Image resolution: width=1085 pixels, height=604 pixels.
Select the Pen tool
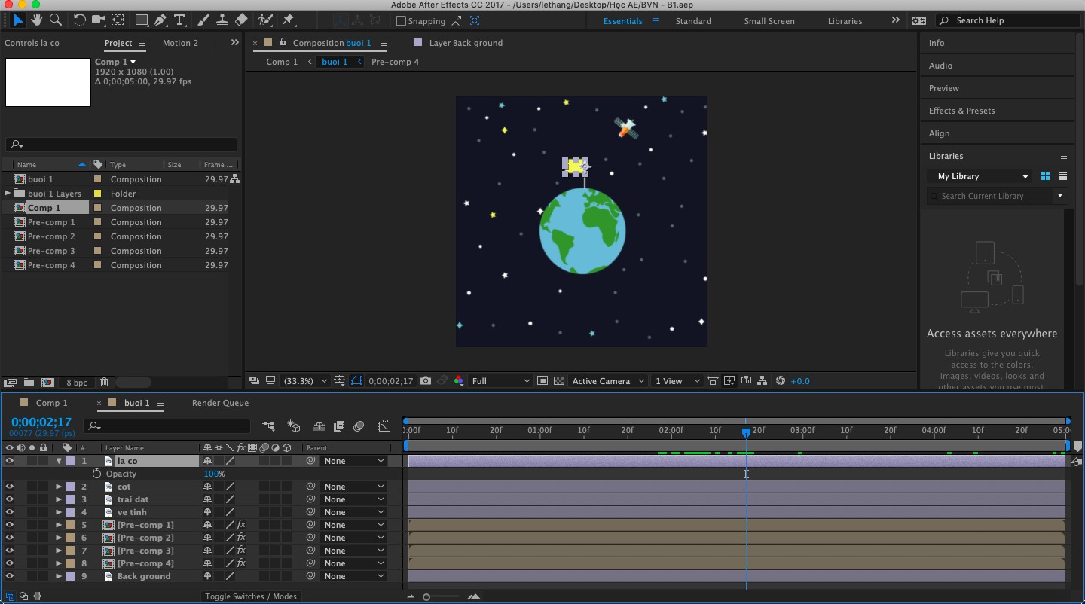160,20
